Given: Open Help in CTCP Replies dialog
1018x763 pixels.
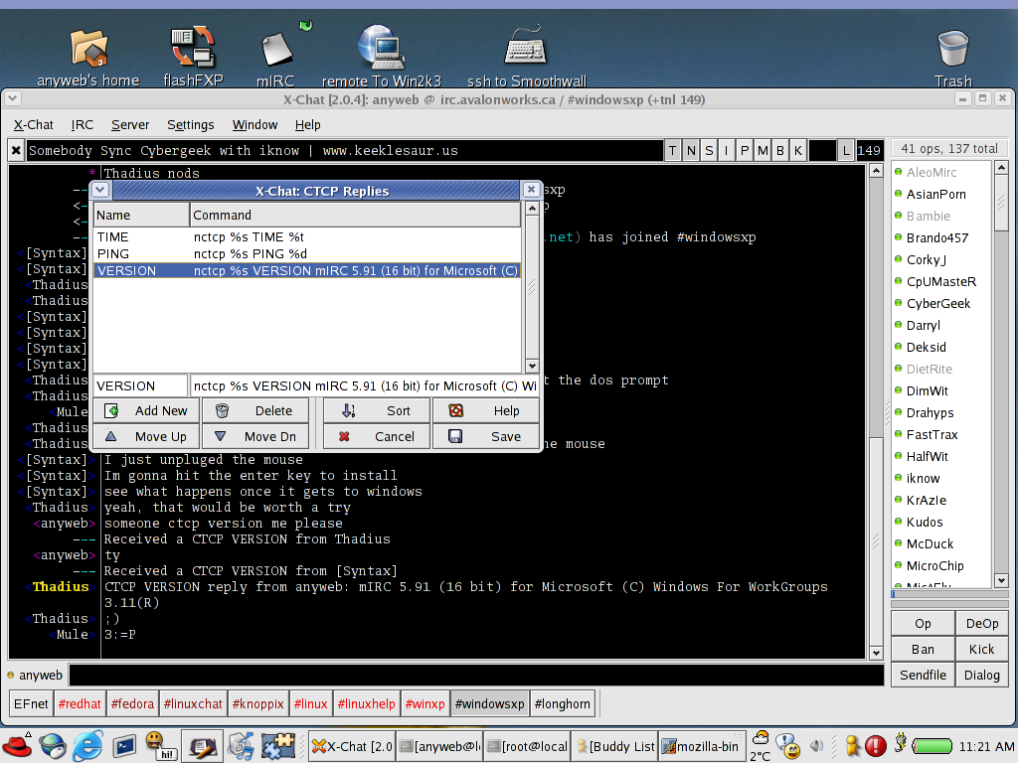Looking at the screenshot, I should [x=485, y=410].
